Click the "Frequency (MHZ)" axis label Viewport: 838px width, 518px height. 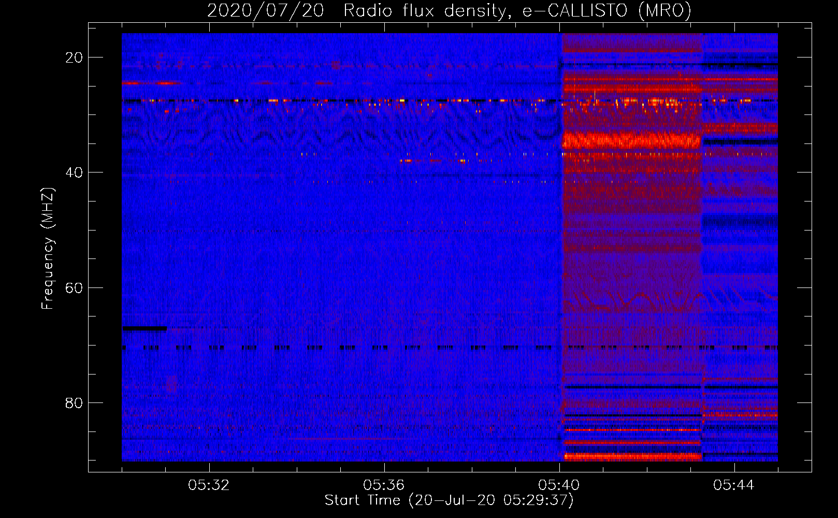pos(48,249)
